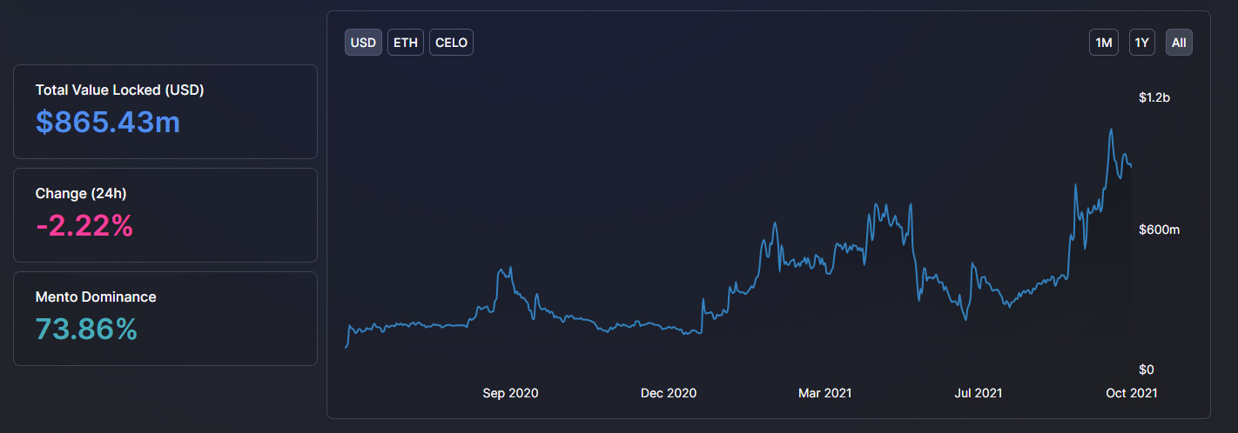Select the 1Y time range
This screenshot has width=1238, height=433.
(x=1142, y=43)
